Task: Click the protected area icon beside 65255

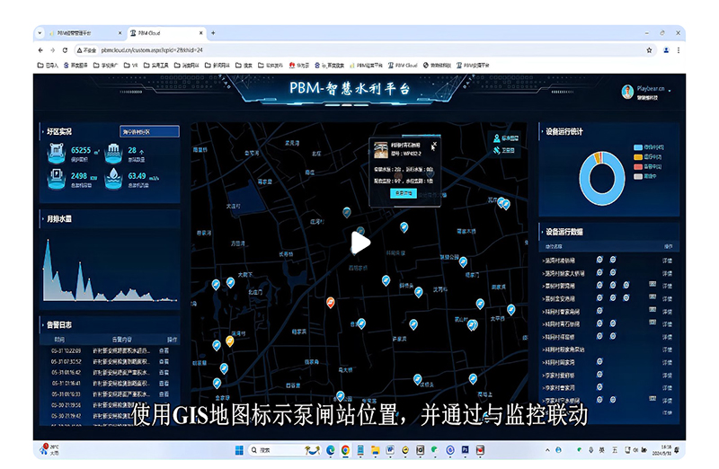Action: pos(57,153)
